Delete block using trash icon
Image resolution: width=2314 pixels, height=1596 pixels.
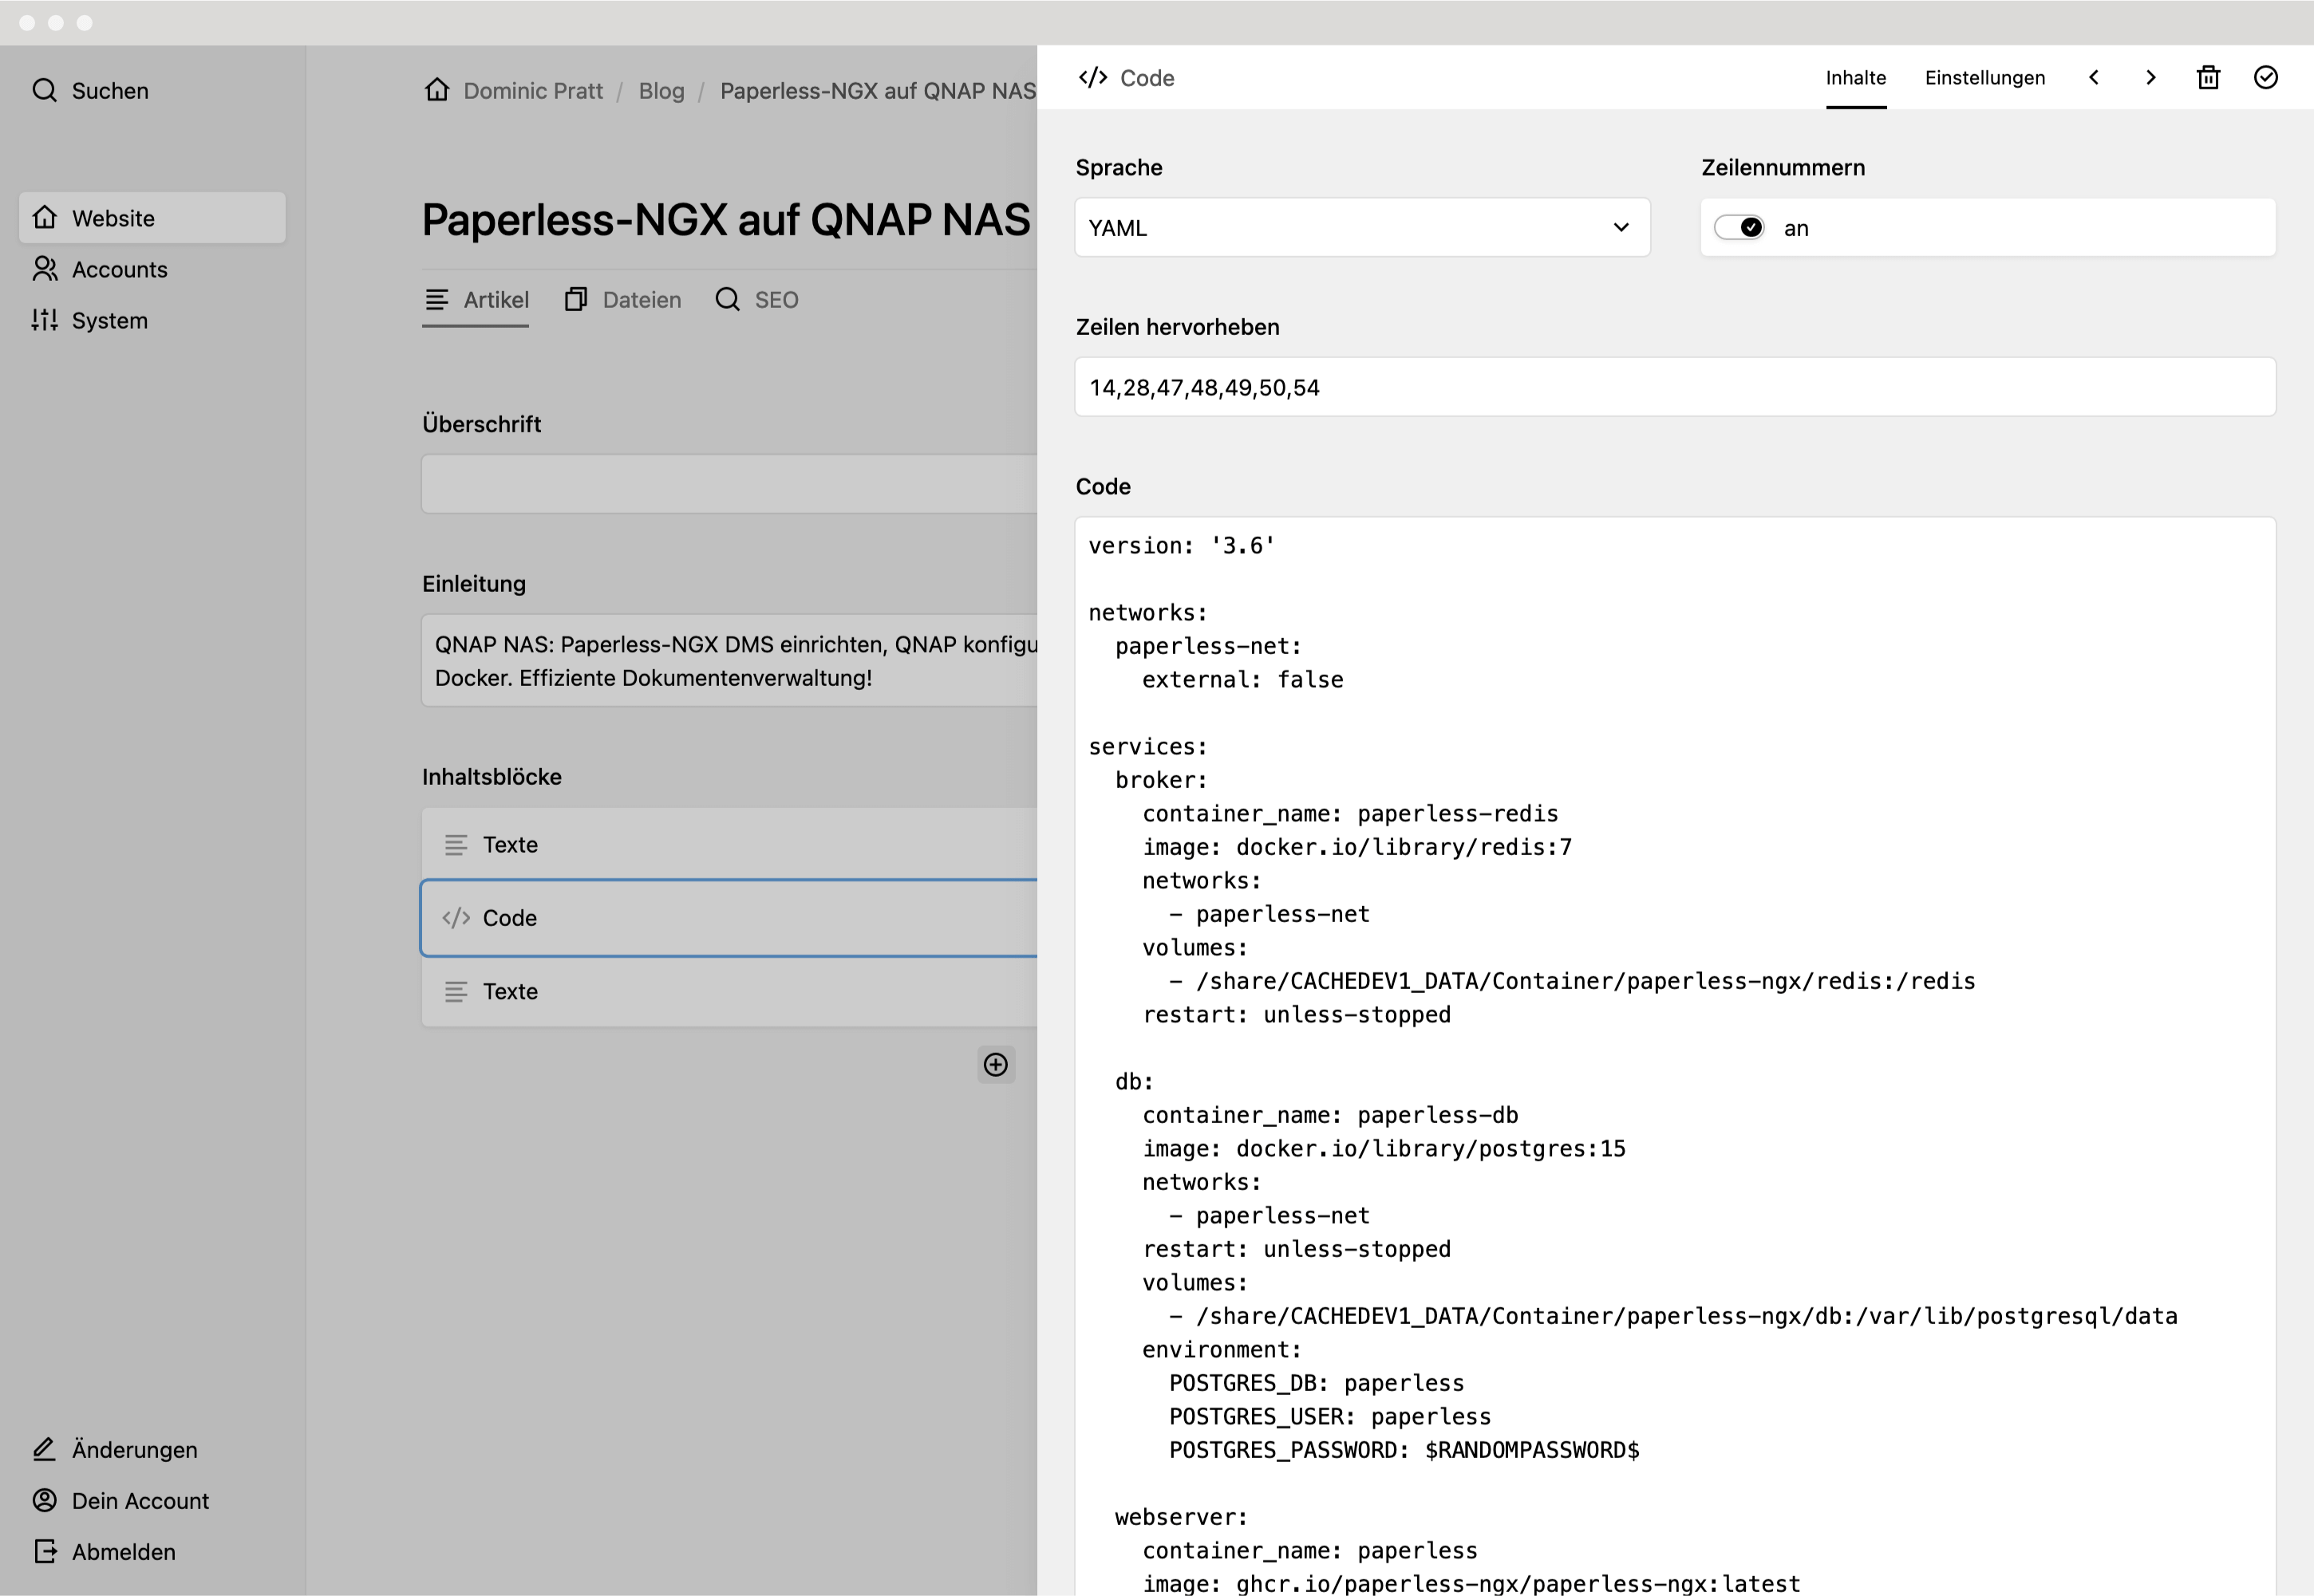tap(2208, 77)
